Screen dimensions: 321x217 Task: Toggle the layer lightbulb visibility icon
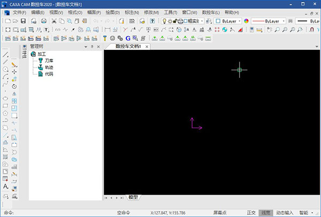164,21
